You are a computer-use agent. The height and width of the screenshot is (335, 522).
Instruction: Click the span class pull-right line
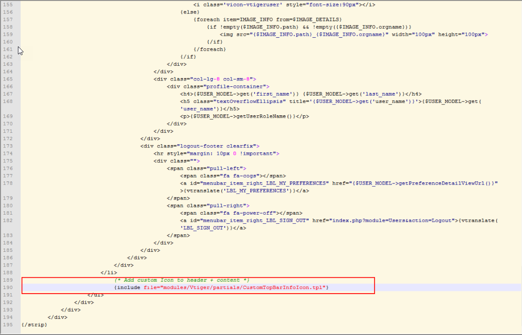[x=208, y=205]
